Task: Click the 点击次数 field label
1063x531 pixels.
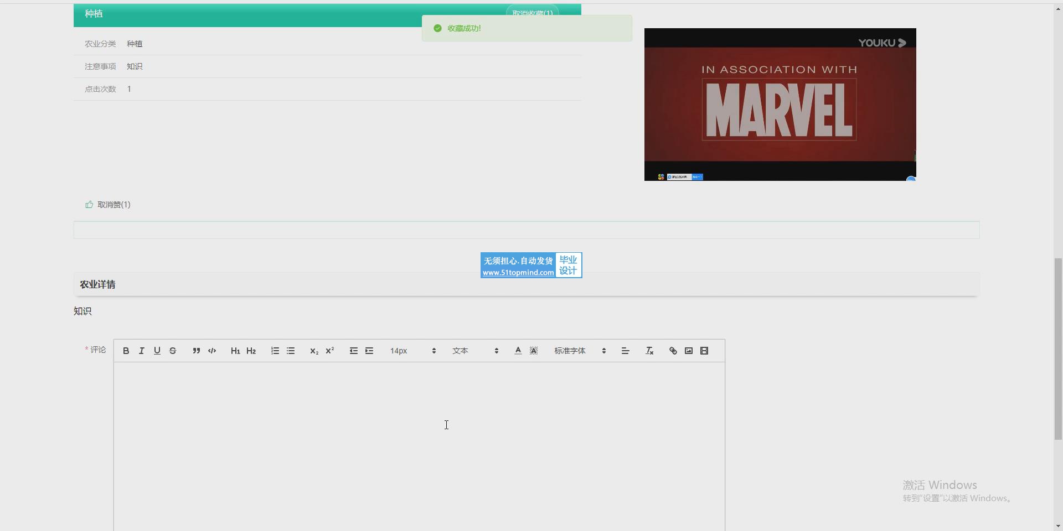Action: pos(100,89)
